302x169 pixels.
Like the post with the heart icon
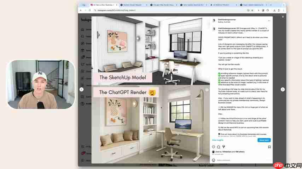tap(214, 147)
